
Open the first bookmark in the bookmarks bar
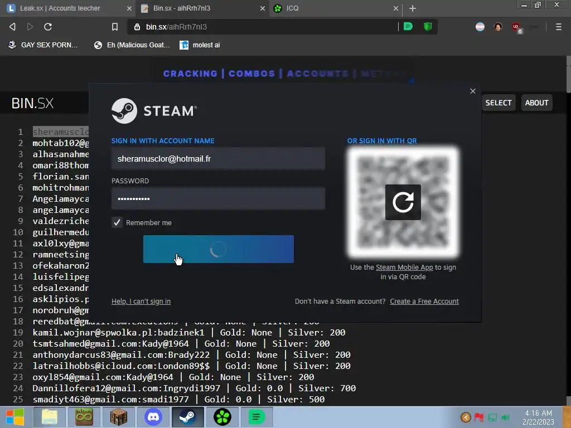pyautogui.click(x=43, y=45)
